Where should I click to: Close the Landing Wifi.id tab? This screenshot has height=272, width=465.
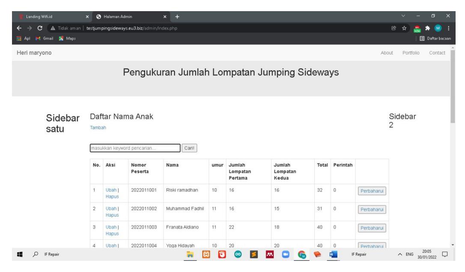click(87, 17)
